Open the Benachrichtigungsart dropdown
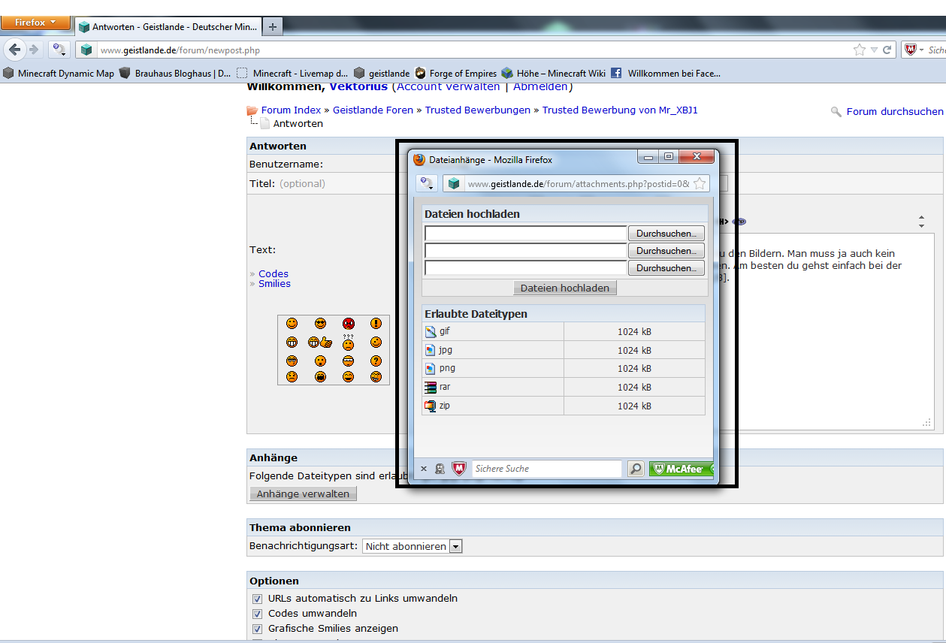 pos(455,546)
